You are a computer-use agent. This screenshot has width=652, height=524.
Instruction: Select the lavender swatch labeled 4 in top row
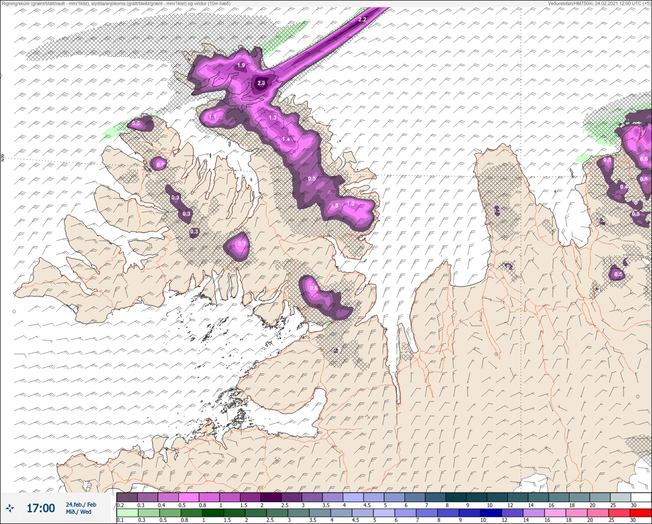click(353, 497)
